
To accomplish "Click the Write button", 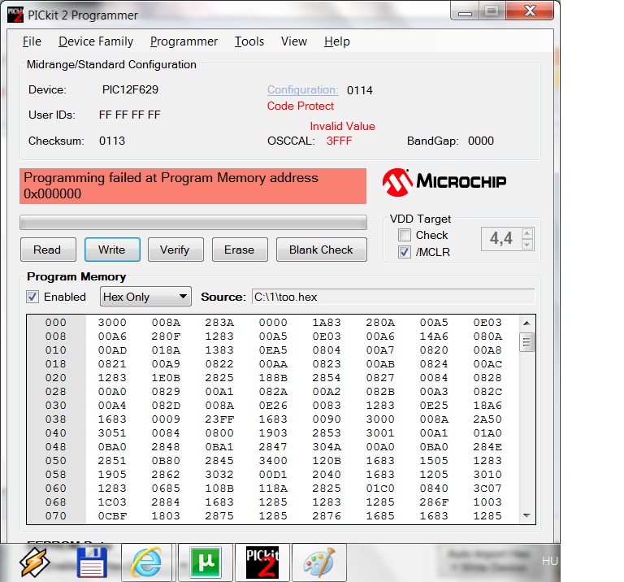I will point(112,250).
